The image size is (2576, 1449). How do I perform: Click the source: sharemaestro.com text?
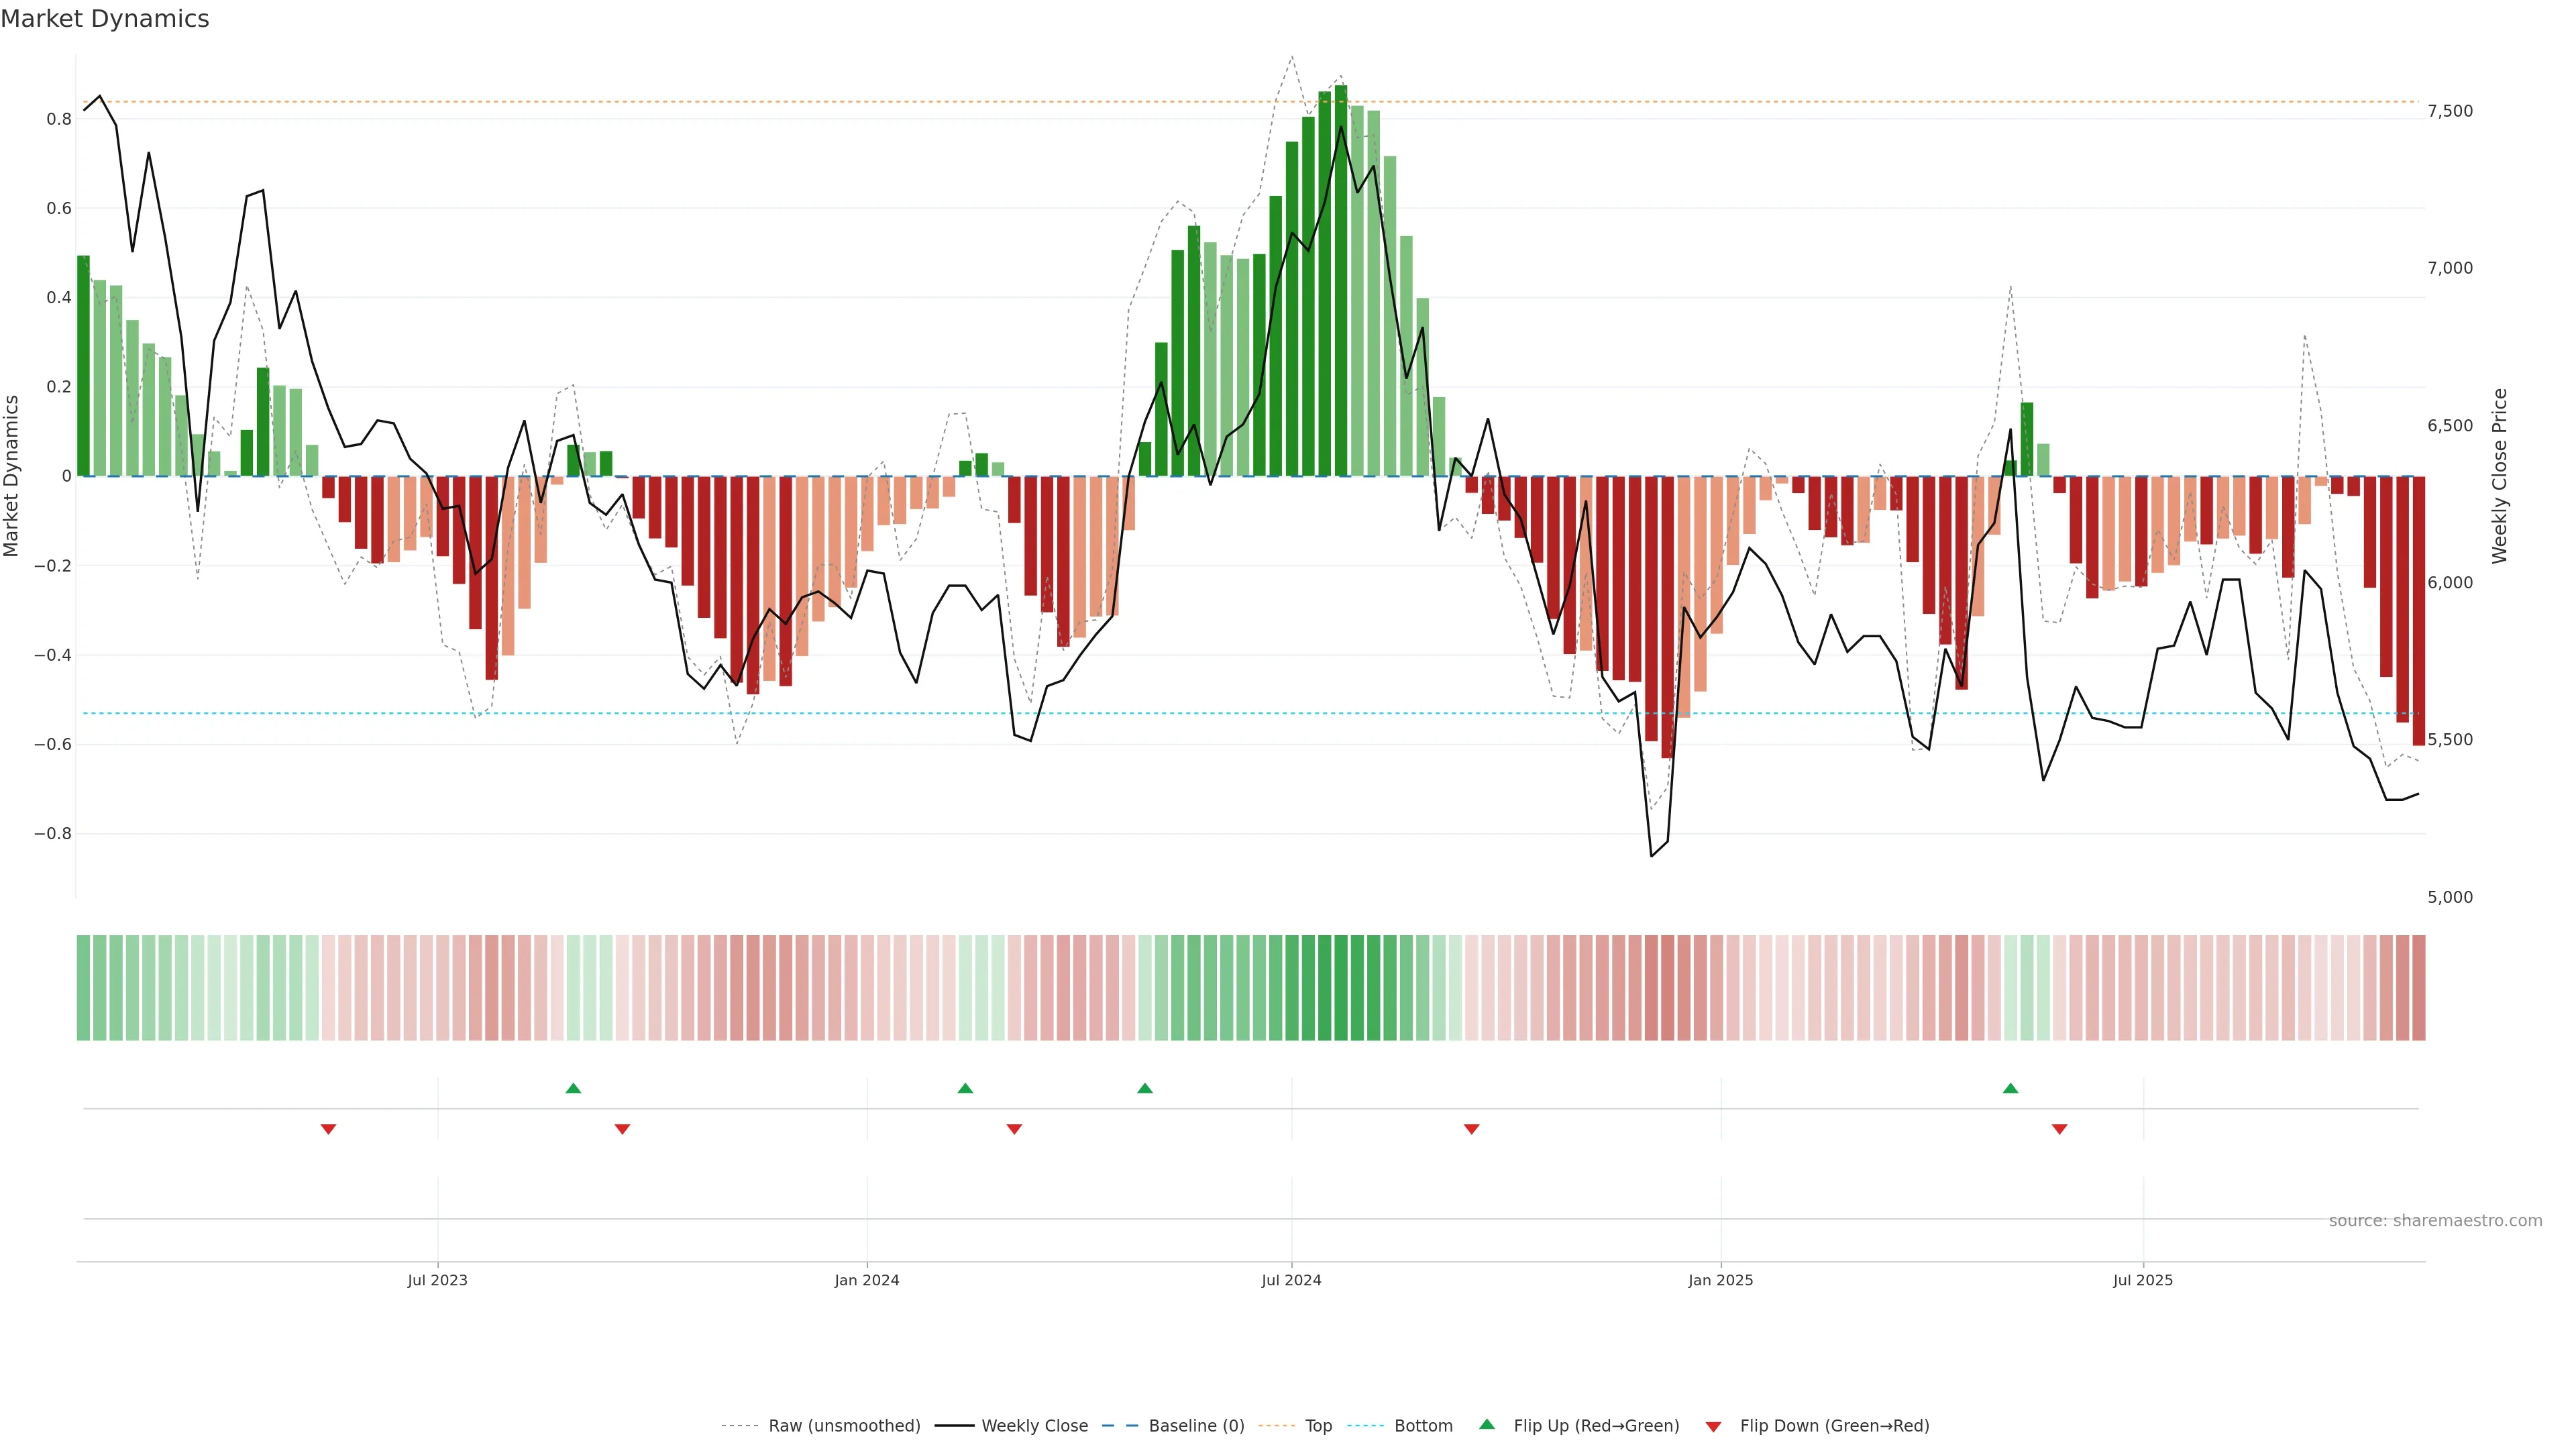[2435, 1220]
